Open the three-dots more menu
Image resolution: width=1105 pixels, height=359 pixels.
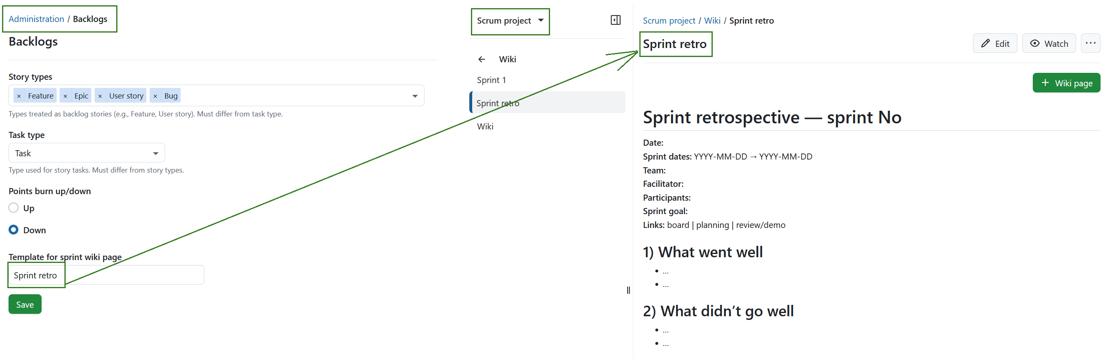pyautogui.click(x=1090, y=43)
